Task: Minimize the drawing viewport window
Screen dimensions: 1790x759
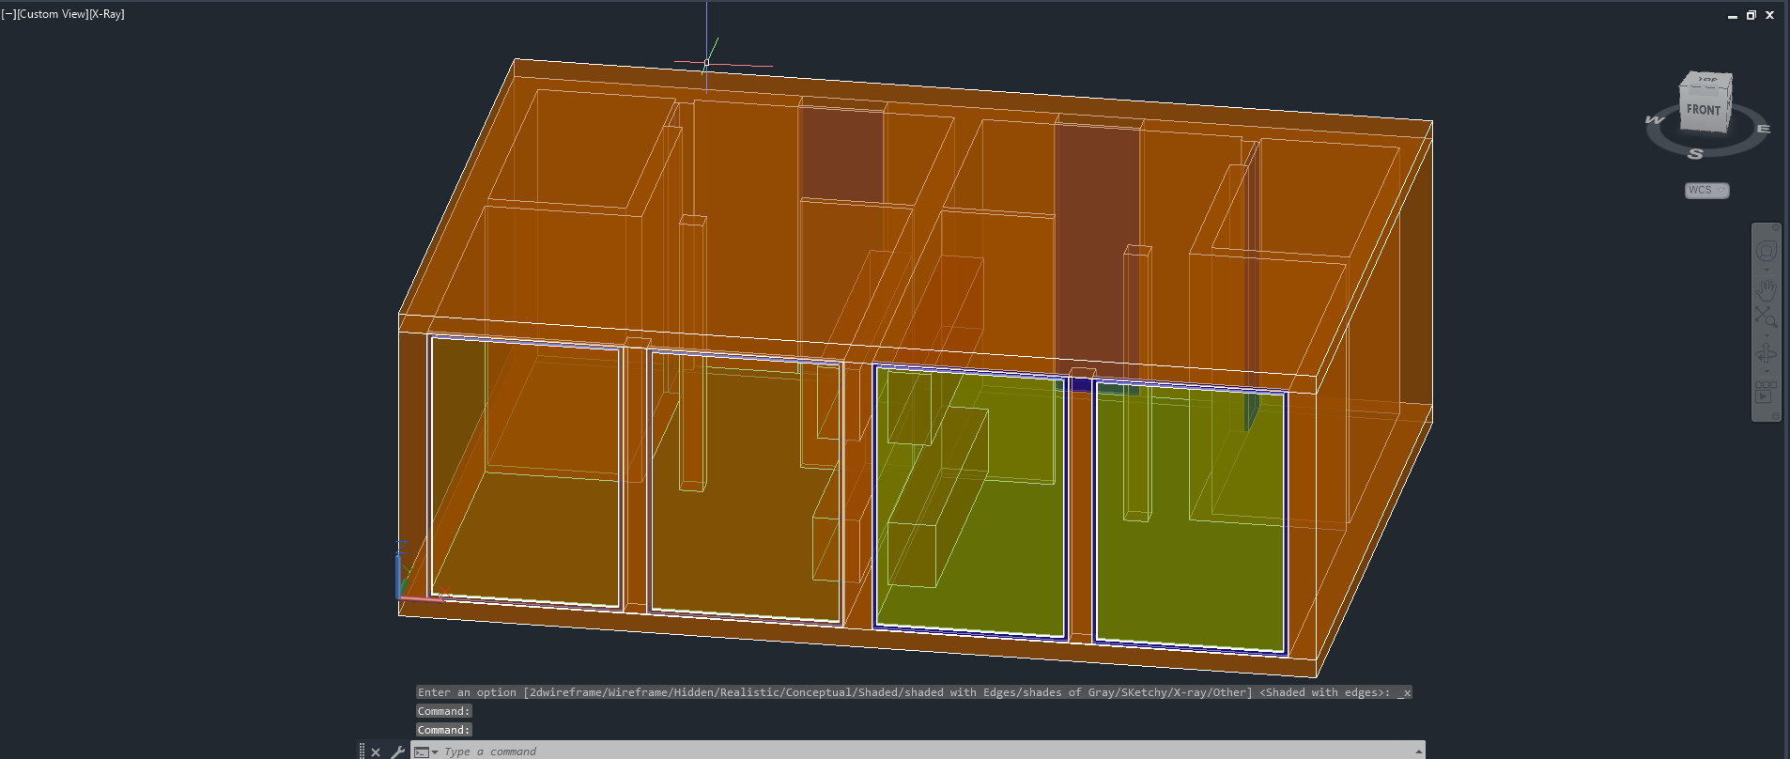Action: tap(1733, 15)
